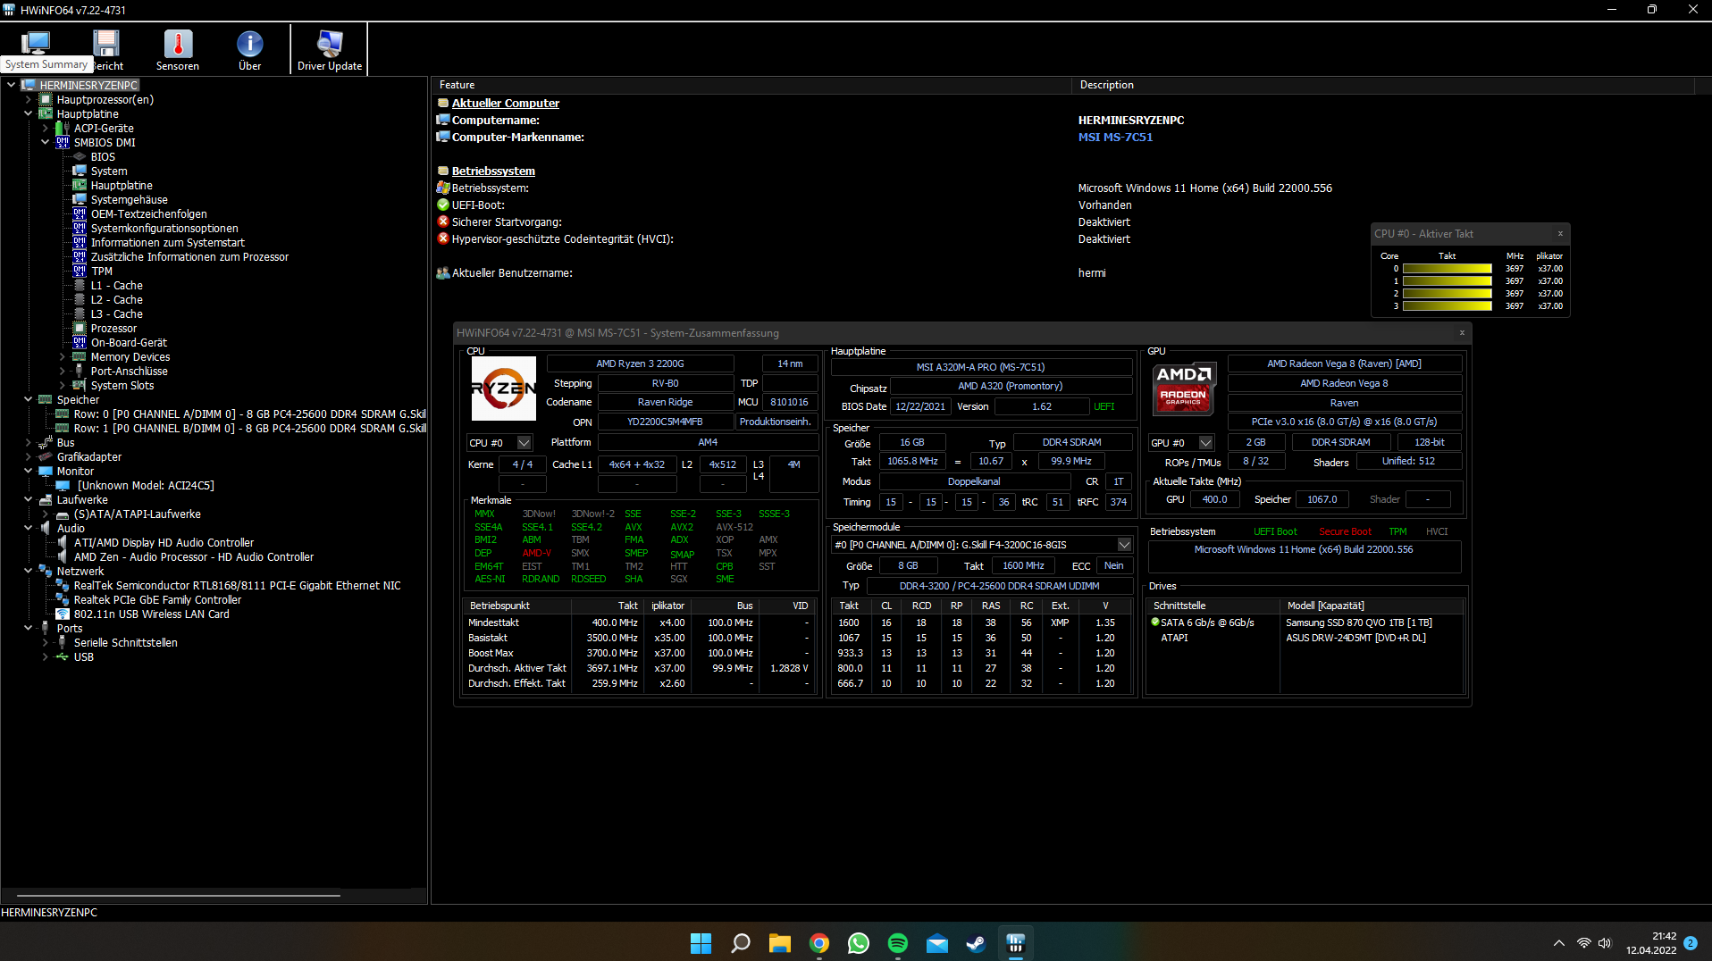Open WhatsApp from taskbar

click(859, 943)
